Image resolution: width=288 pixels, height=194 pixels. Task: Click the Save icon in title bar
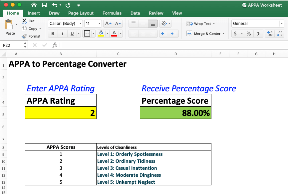44,5
